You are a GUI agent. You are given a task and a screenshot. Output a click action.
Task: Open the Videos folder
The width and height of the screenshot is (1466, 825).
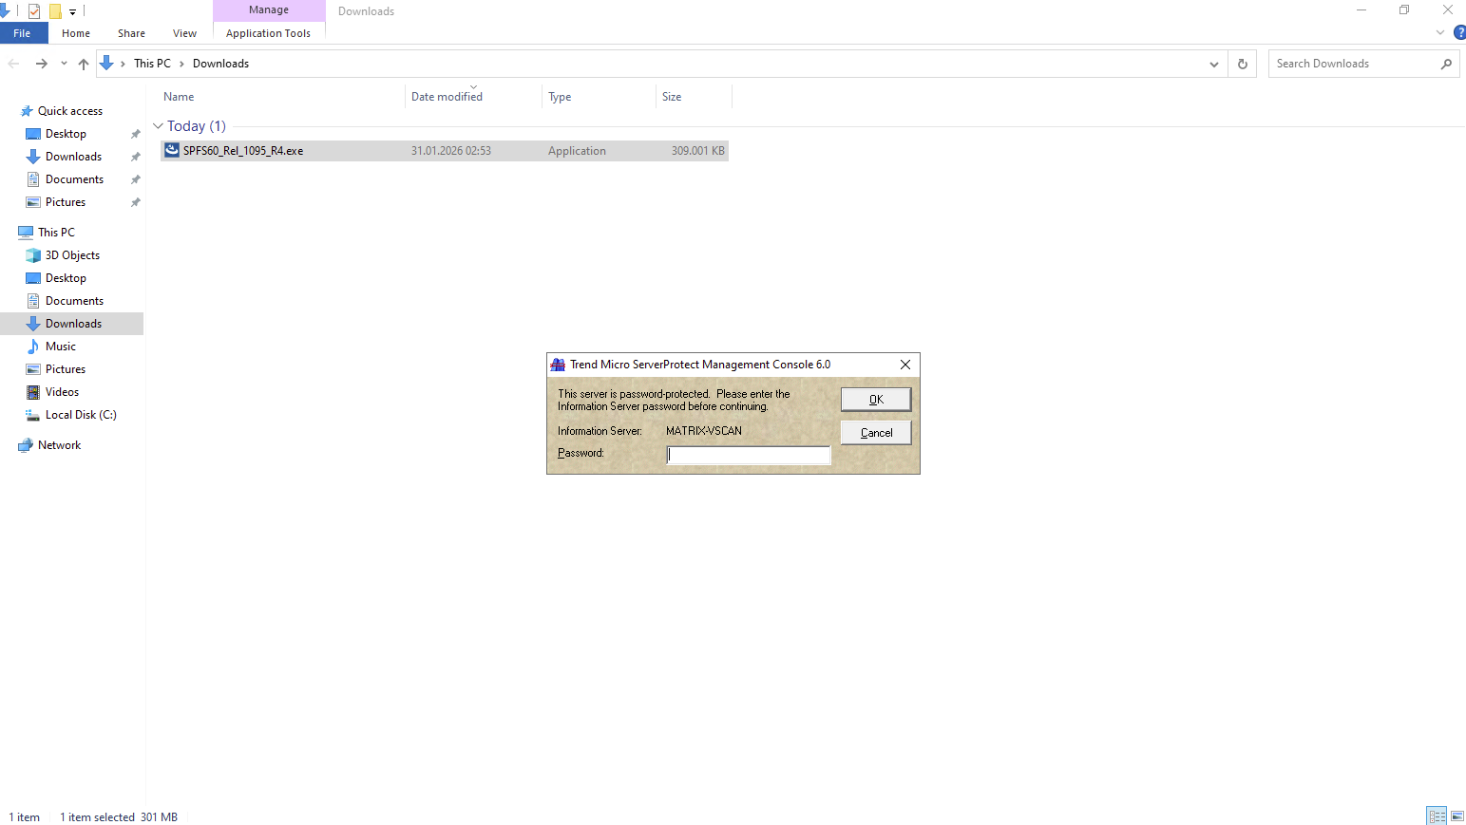(62, 392)
